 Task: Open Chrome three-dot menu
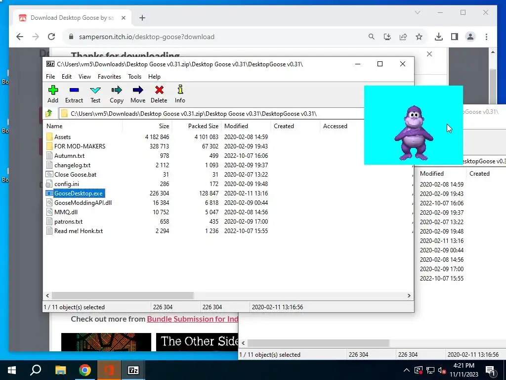[x=486, y=37]
